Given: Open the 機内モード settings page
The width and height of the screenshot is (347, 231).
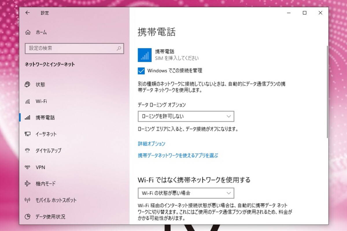Looking at the screenshot, I should [74, 184].
